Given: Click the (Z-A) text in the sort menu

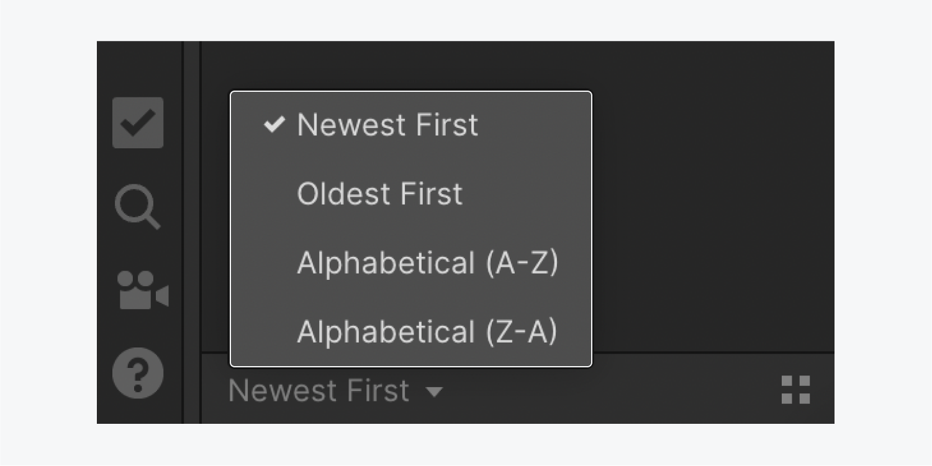Looking at the screenshot, I should [x=522, y=331].
